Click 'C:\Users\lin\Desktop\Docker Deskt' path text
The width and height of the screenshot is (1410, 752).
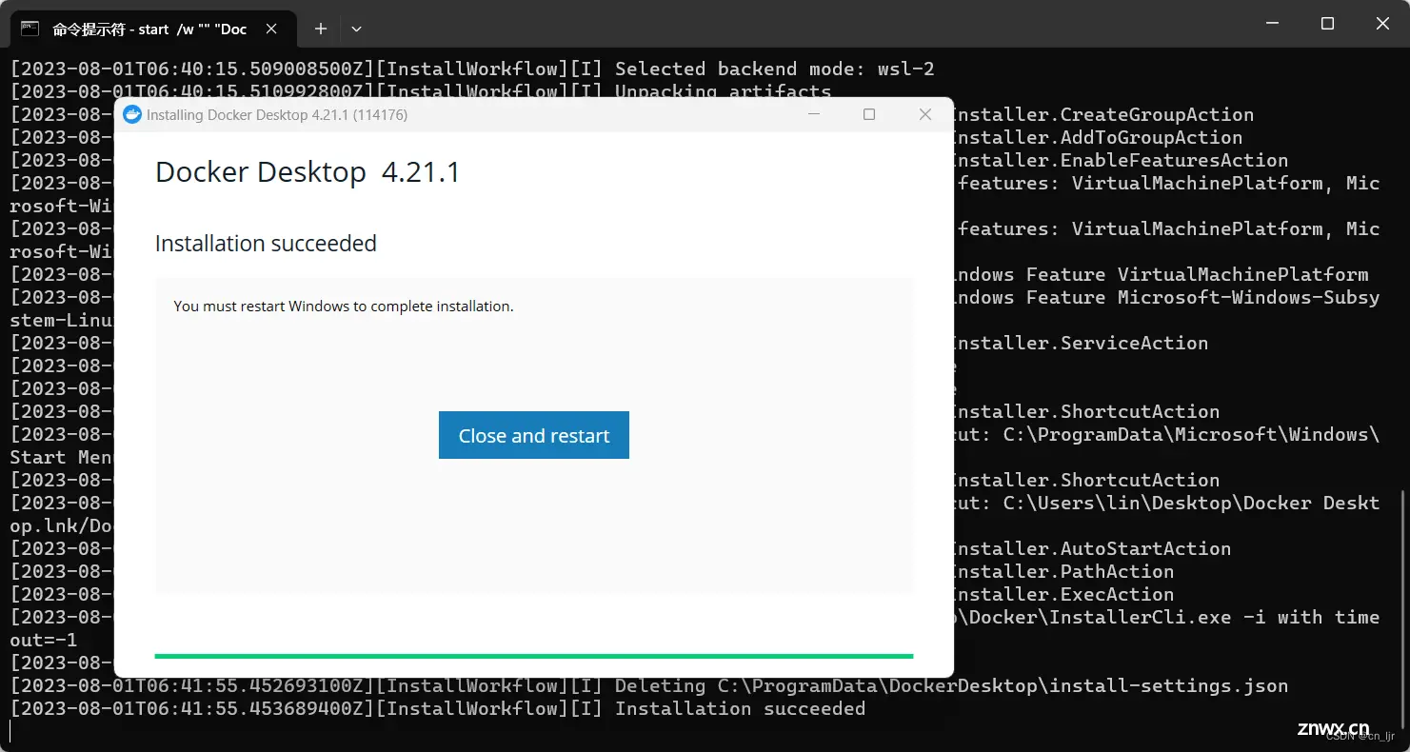(1192, 503)
